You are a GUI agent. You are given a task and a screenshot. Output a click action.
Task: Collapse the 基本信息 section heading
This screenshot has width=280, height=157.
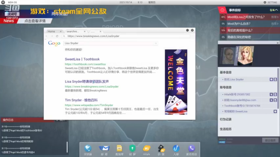(x=225, y=72)
